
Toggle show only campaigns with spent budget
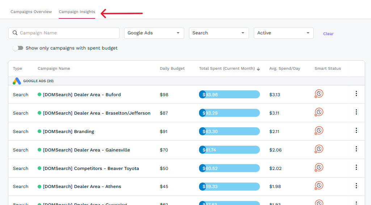(x=18, y=48)
